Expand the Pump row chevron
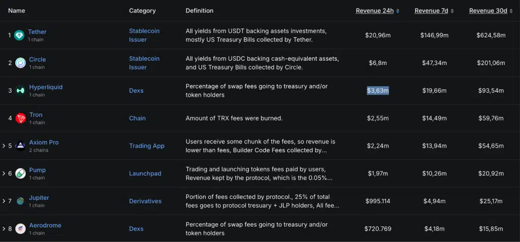 tap(4, 174)
